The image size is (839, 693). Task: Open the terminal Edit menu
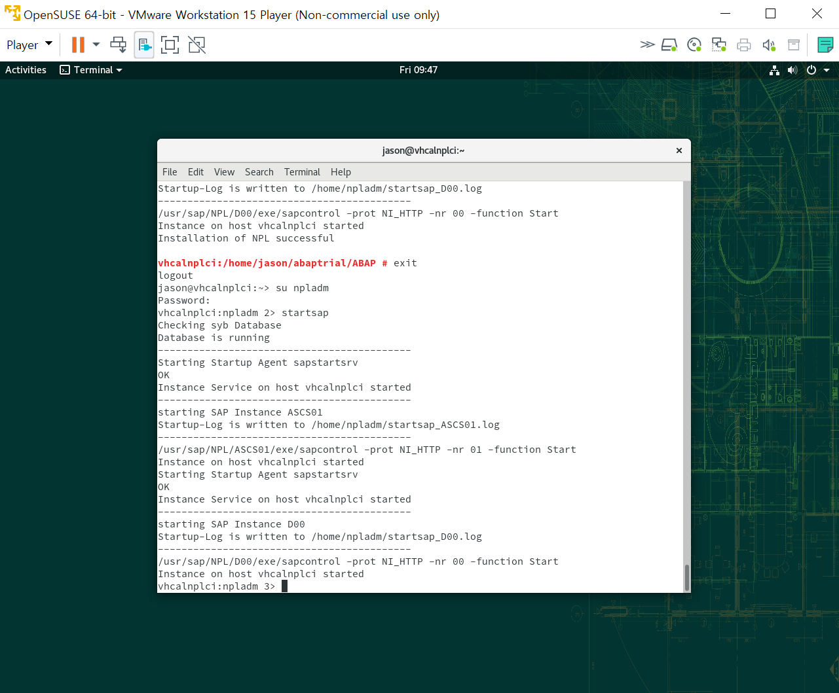tap(196, 172)
